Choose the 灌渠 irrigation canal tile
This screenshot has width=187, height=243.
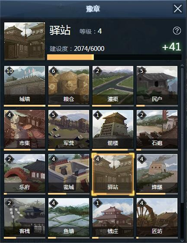point(113,85)
